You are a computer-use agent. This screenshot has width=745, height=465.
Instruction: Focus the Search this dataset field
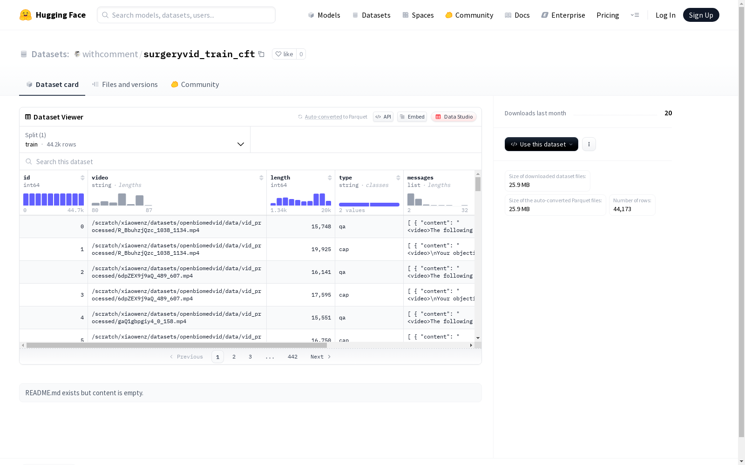click(251, 161)
